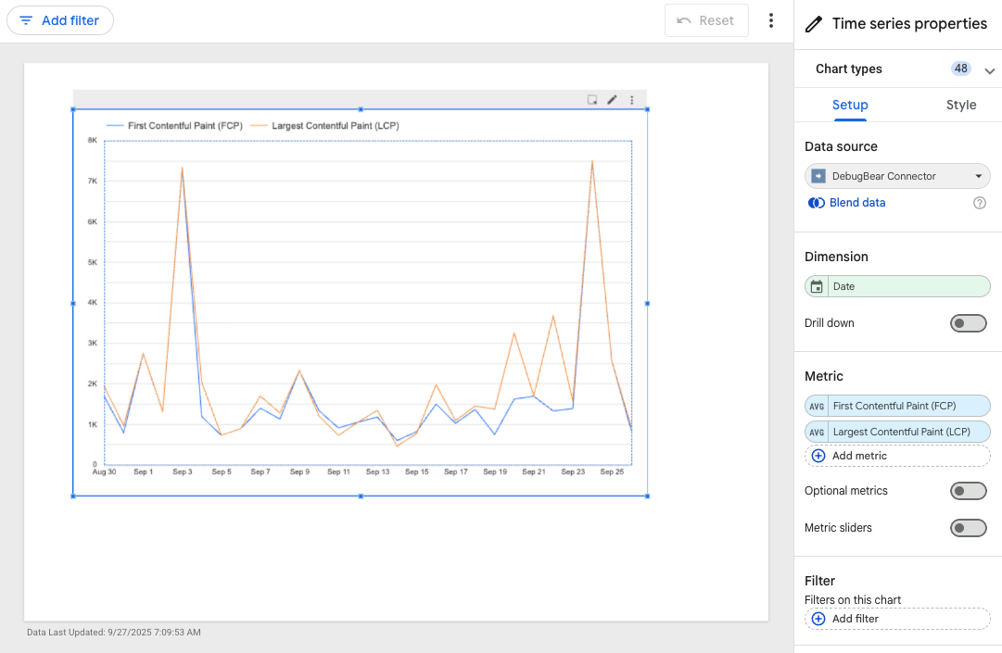The height and width of the screenshot is (653, 1002).
Task: Select the Date dimension field
Action: (897, 286)
